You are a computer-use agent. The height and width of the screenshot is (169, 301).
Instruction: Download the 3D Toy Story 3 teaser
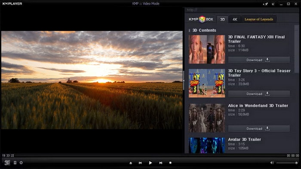(x=259, y=94)
